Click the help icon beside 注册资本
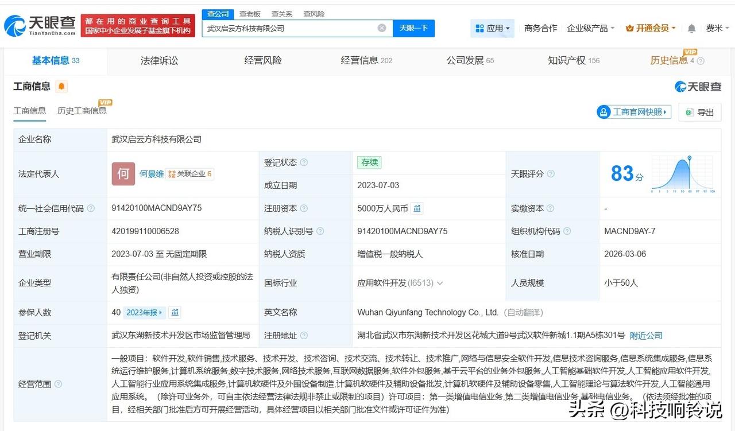This screenshot has height=431, width=735. [x=304, y=208]
